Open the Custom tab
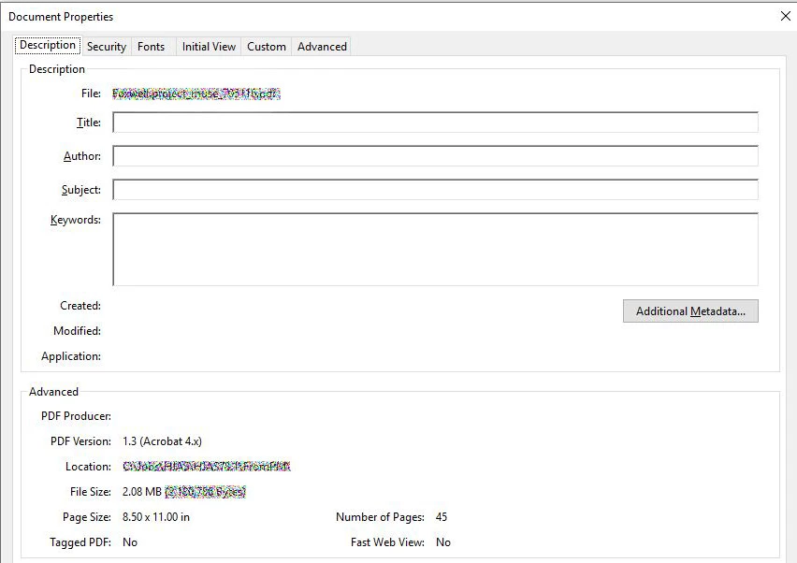 (x=267, y=46)
